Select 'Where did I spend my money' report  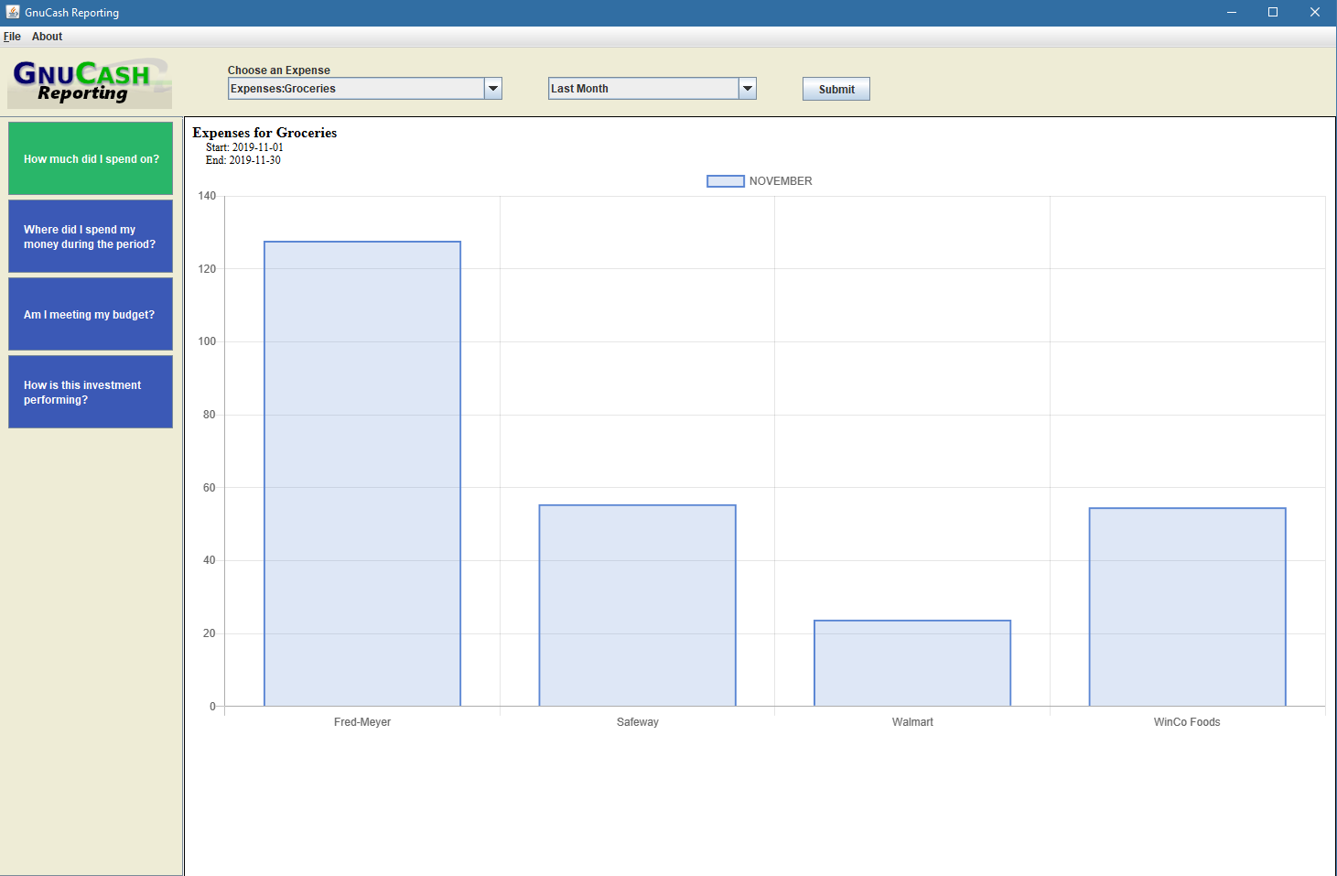click(x=91, y=236)
